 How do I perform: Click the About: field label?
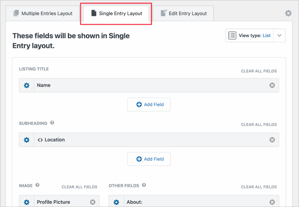[x=134, y=202]
